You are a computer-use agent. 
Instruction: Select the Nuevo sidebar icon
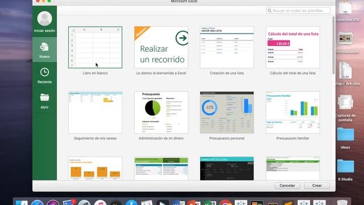(x=44, y=47)
